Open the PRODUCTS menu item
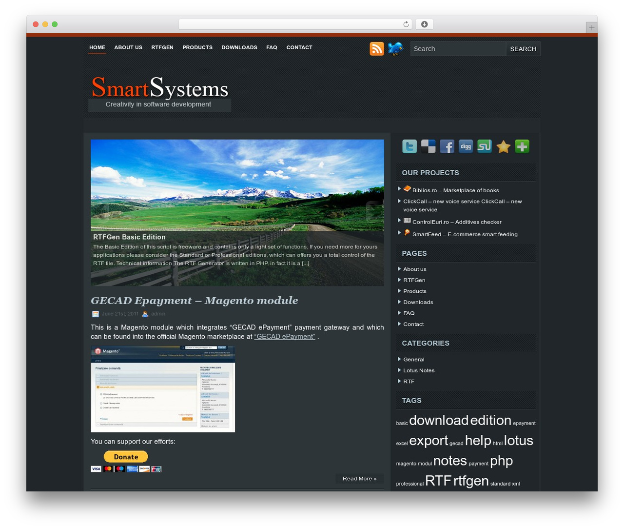This screenshot has height=529, width=624. [x=197, y=47]
